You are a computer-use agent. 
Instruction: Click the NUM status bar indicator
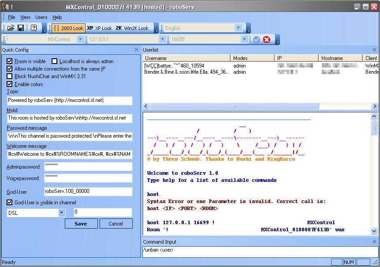click(349, 262)
